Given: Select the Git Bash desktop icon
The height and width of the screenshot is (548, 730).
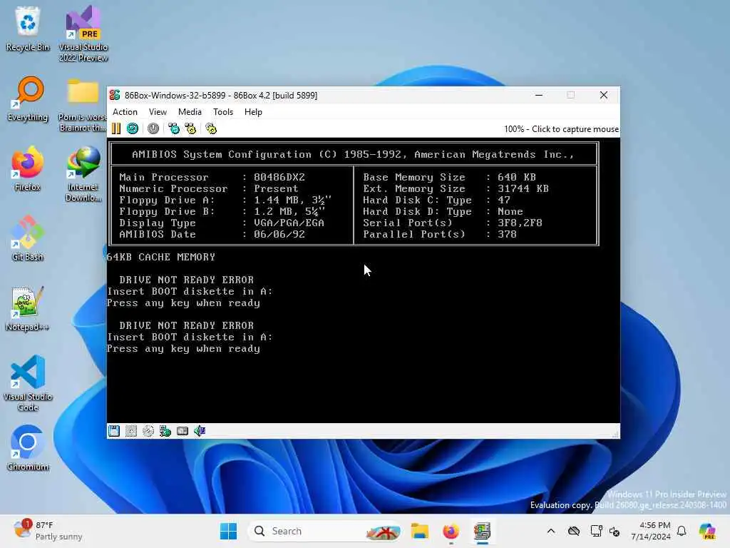Looking at the screenshot, I should [28, 238].
